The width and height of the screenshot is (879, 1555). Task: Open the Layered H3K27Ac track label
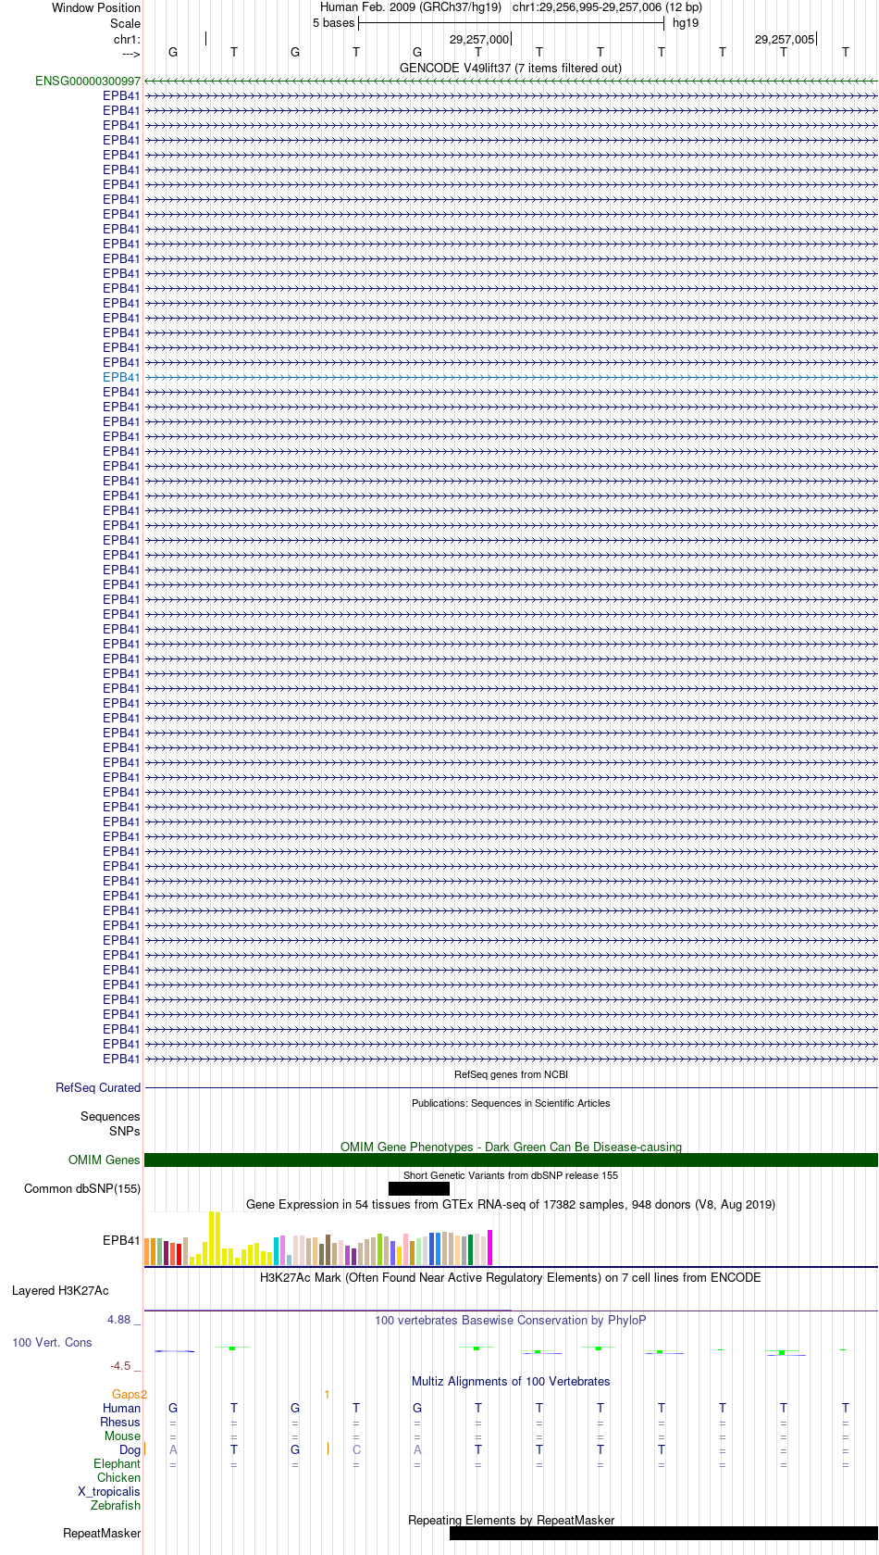pyautogui.click(x=60, y=1290)
